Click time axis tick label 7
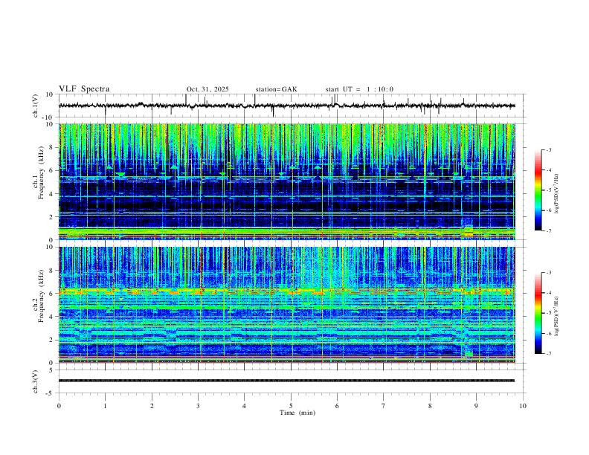Viewport: 589px width, 455px height. (x=384, y=406)
